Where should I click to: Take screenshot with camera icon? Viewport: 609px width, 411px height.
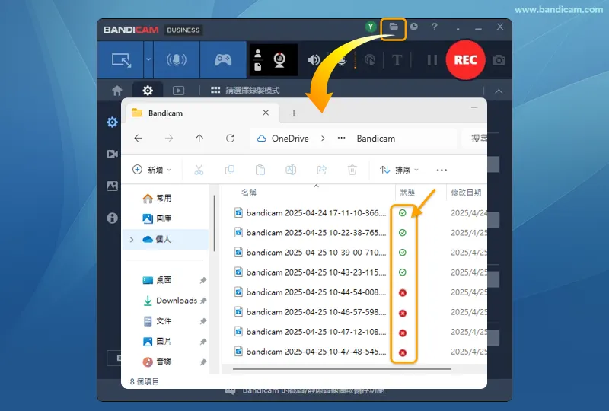(499, 60)
